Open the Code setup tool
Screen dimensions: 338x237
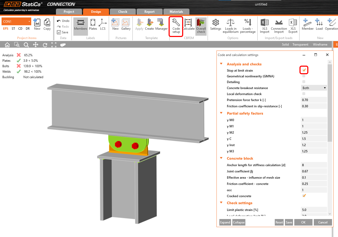[x=176, y=26]
